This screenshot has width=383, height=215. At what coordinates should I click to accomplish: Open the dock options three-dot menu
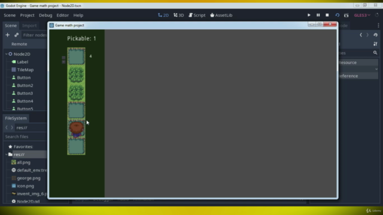click(378, 25)
